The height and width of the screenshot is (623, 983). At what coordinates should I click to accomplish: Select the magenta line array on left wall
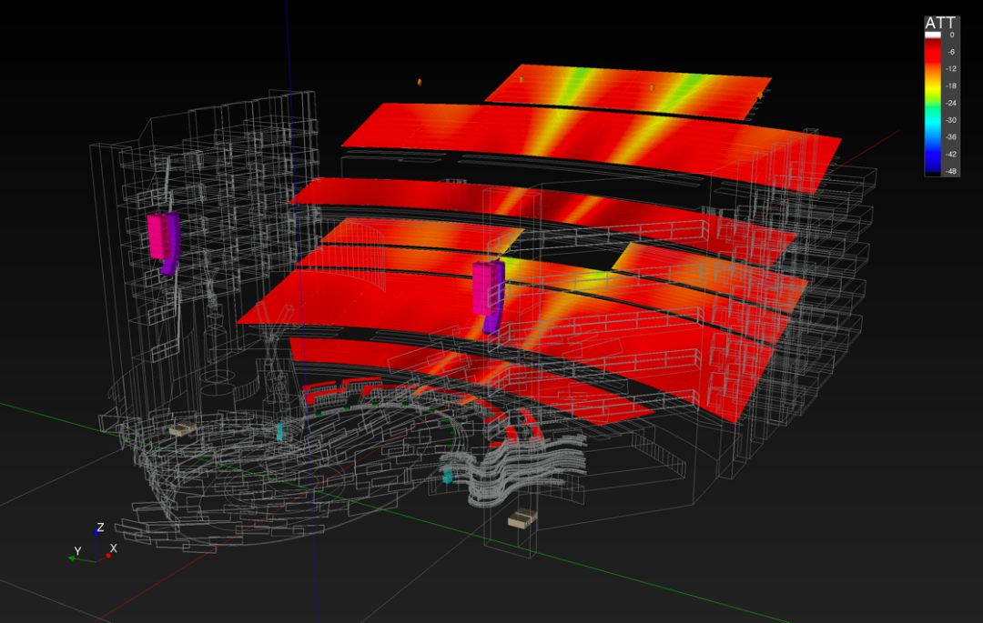(163, 238)
